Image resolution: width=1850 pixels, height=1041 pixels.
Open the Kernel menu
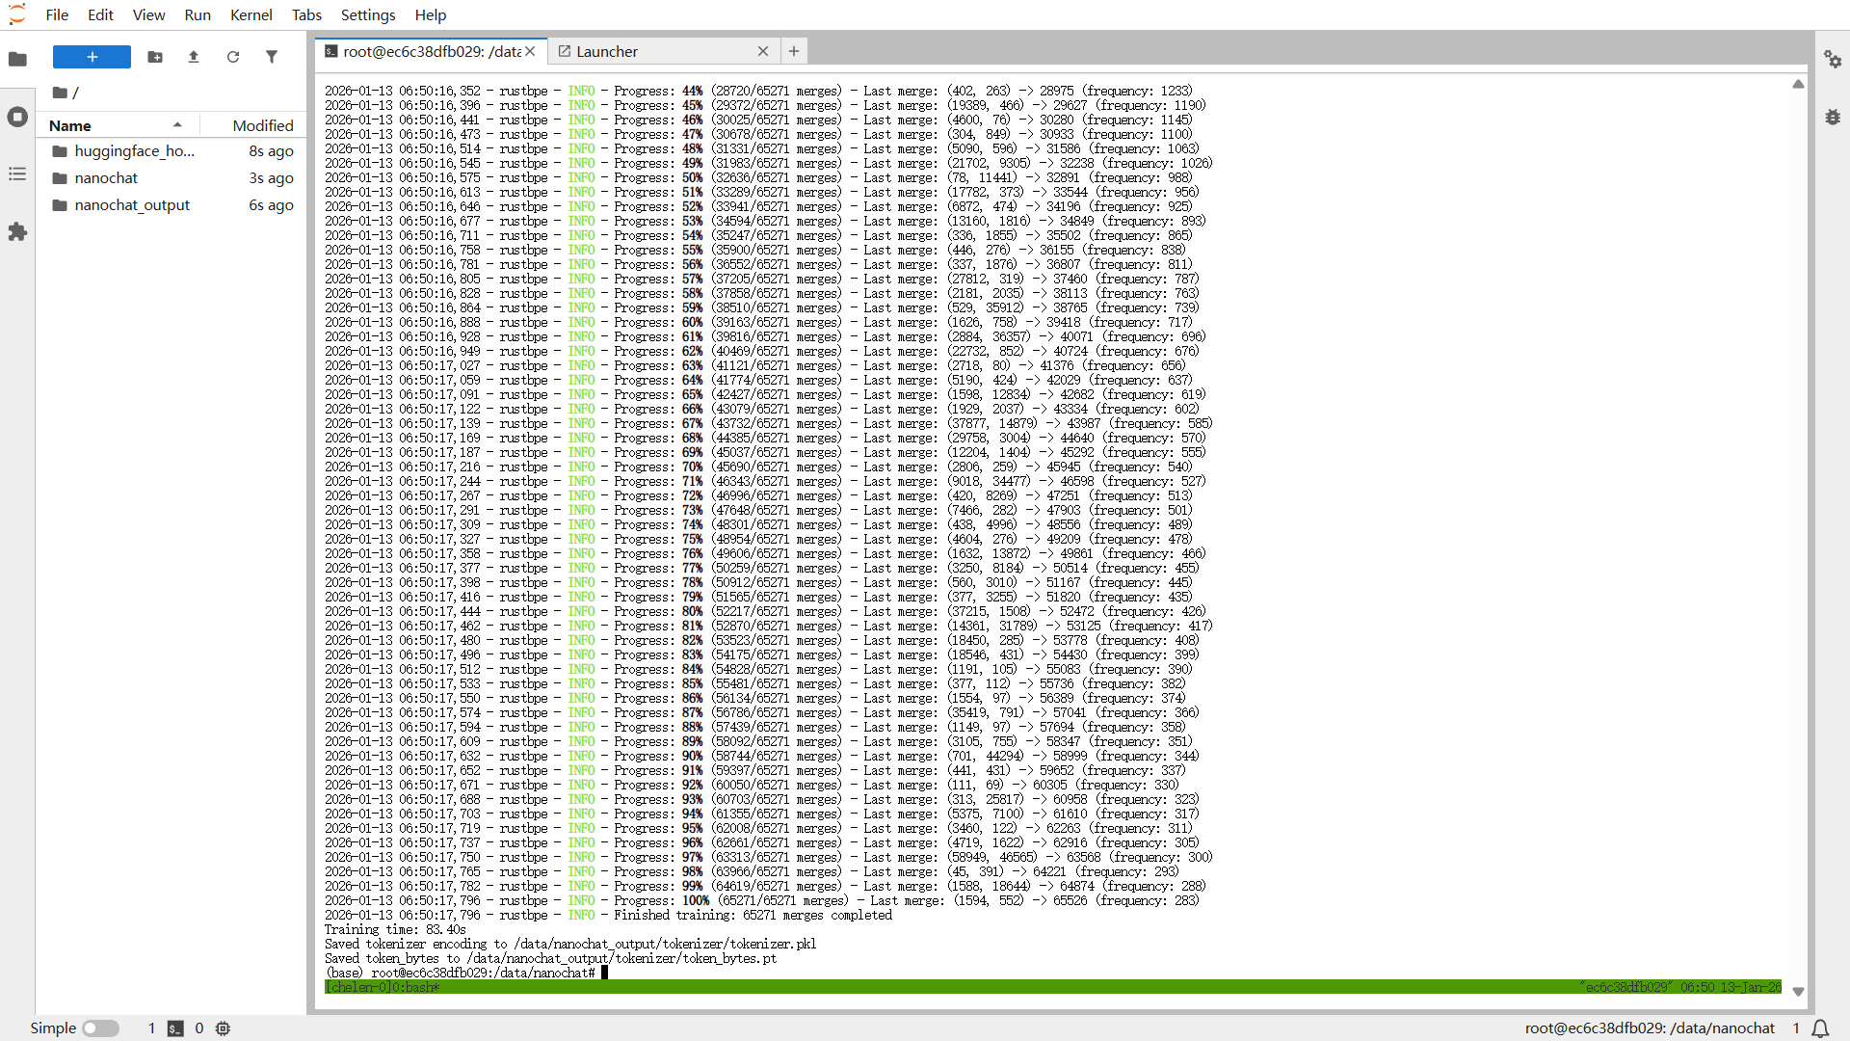click(x=251, y=14)
